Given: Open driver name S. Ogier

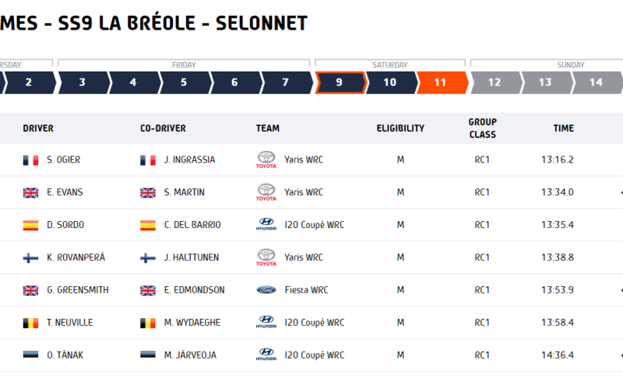Looking at the screenshot, I should (64, 159).
